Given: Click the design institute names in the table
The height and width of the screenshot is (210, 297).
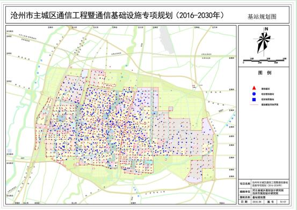Looking at the screenshot, I should pyautogui.click(x=268, y=192).
